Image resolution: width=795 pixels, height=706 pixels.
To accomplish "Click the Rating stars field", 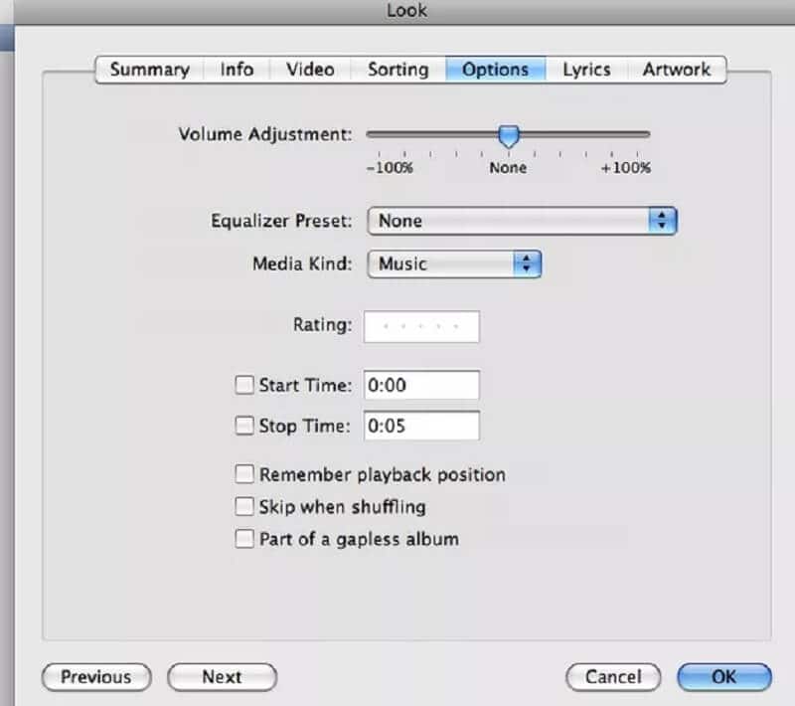I will pyautogui.click(x=421, y=326).
